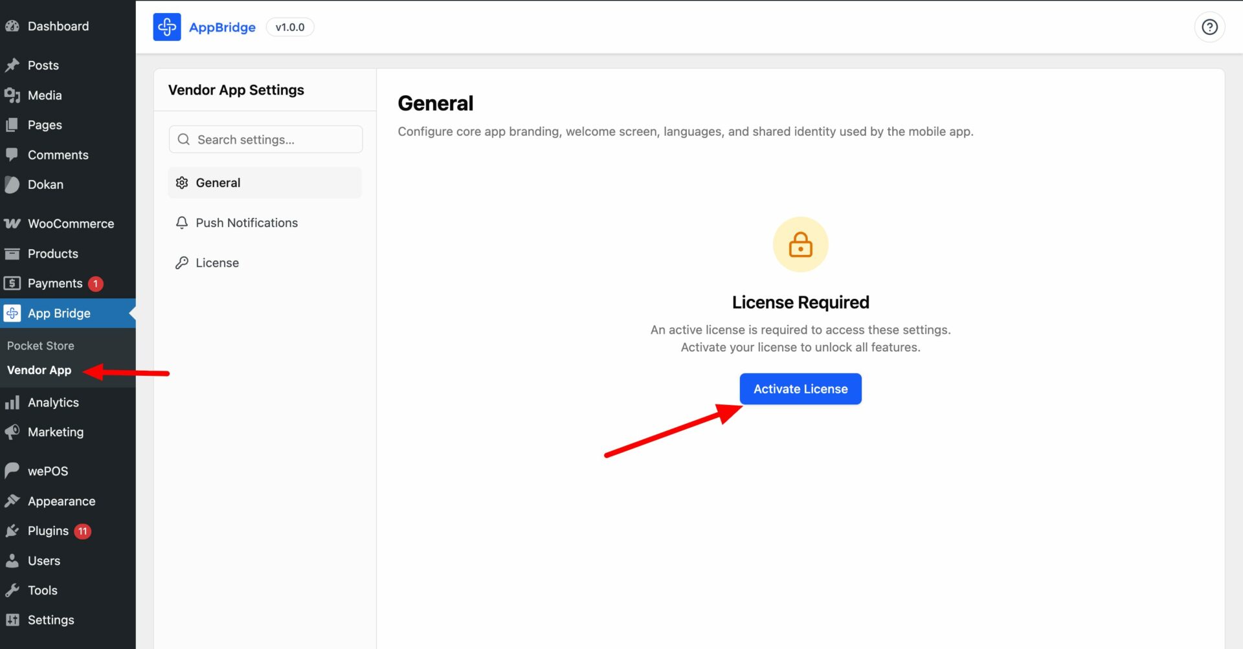
Task: Click the Payments notification badge 1
Action: tap(96, 283)
